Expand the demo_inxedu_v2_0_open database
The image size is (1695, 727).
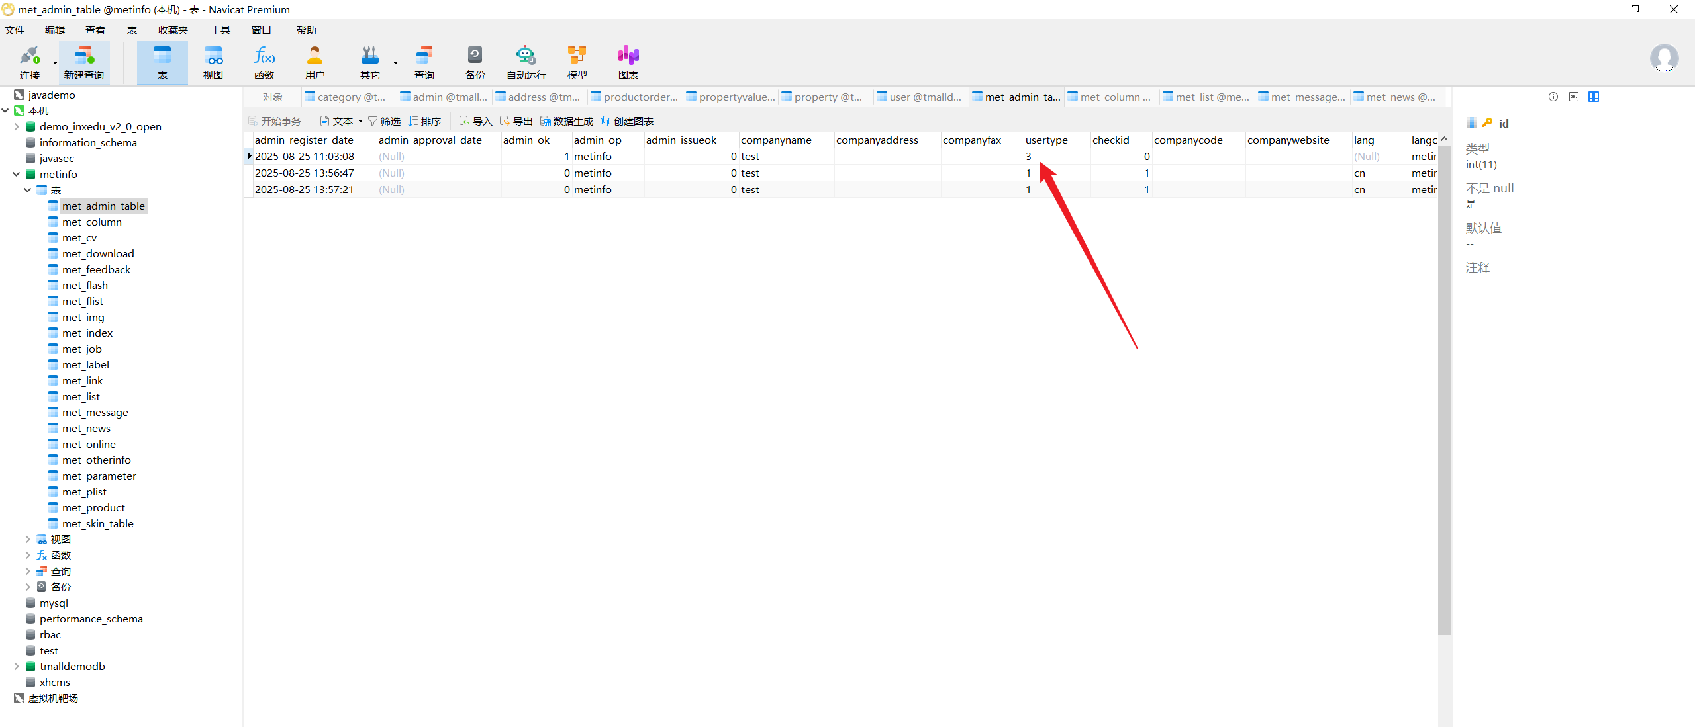coord(17,126)
